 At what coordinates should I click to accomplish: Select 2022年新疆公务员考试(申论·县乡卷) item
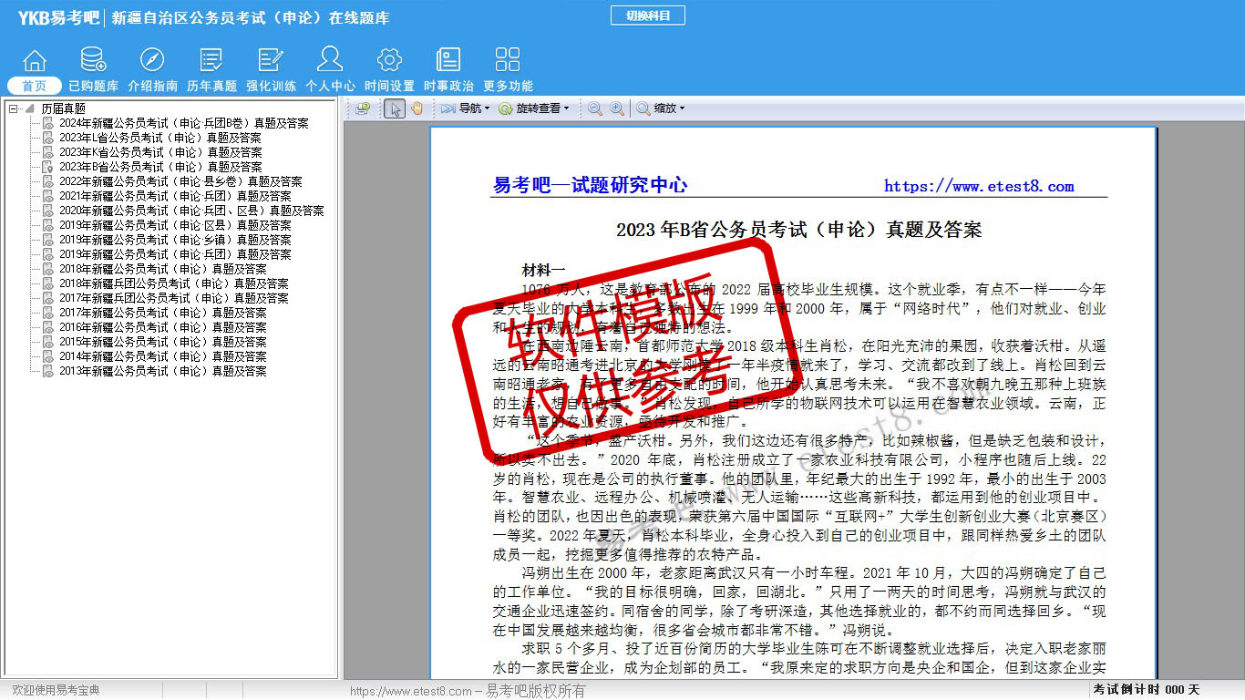pyautogui.click(x=180, y=181)
